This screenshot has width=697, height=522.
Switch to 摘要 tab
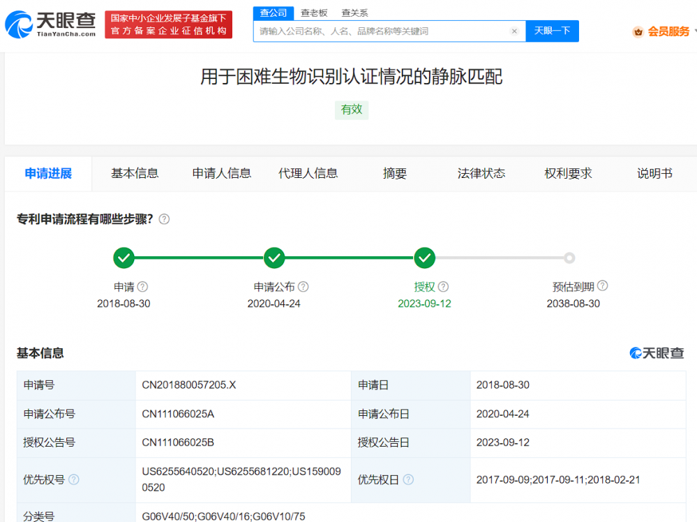click(395, 173)
